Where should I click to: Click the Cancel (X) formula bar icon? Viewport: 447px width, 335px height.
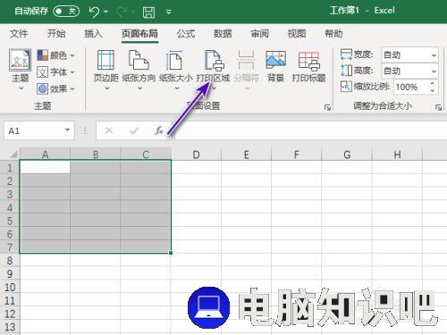109,130
